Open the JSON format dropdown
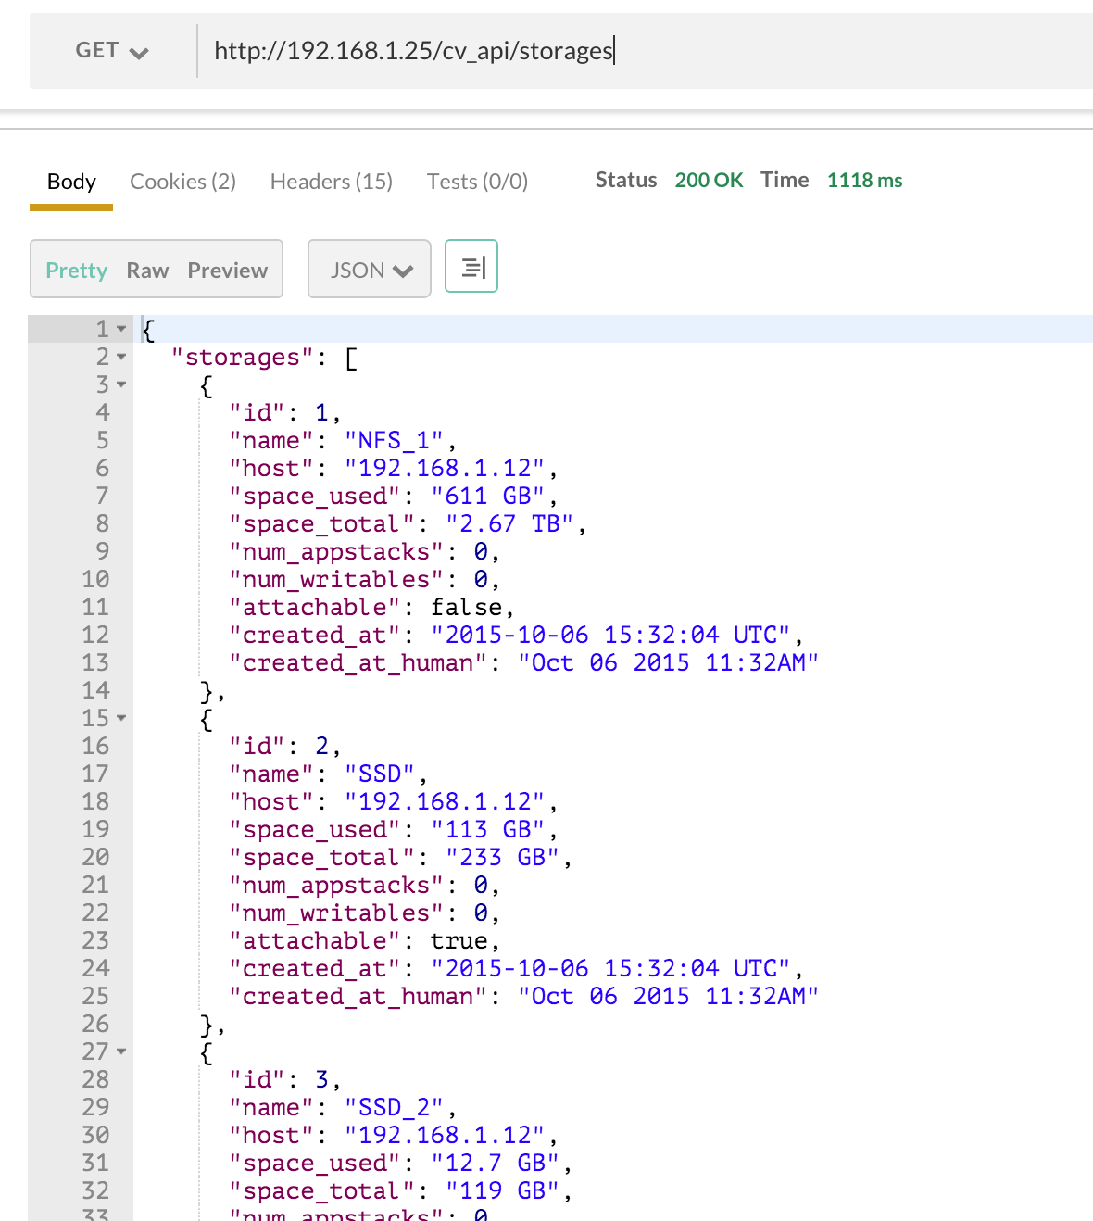Viewport: 1093px width, 1221px height. [x=370, y=270]
